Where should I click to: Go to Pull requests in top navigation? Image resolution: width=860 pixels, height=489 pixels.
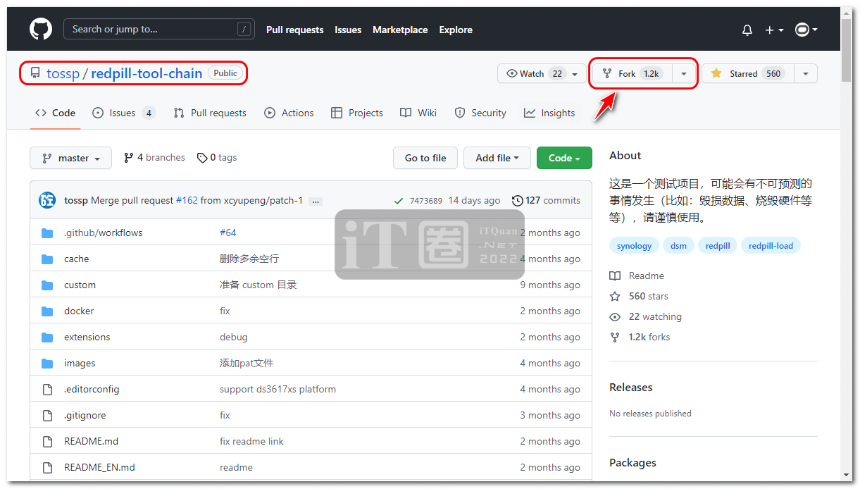click(x=294, y=30)
